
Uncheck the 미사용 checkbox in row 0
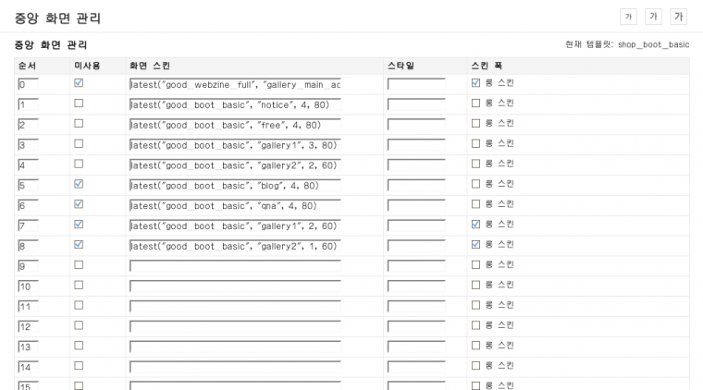[x=79, y=83]
